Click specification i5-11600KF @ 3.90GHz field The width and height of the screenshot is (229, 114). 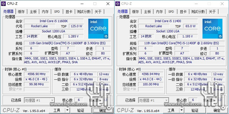(x=67, y=43)
